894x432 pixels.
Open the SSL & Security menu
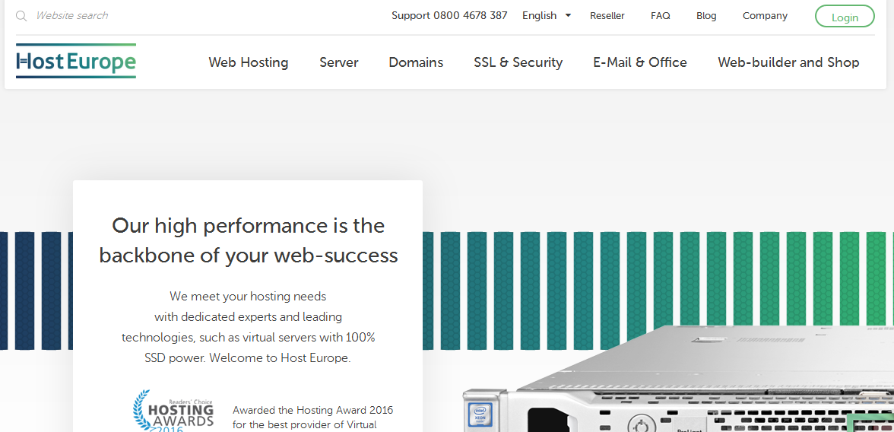[x=518, y=63]
